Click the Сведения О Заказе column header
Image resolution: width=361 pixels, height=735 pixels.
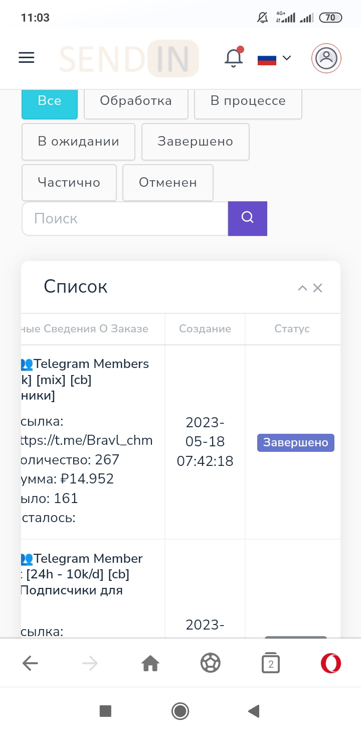click(x=93, y=329)
